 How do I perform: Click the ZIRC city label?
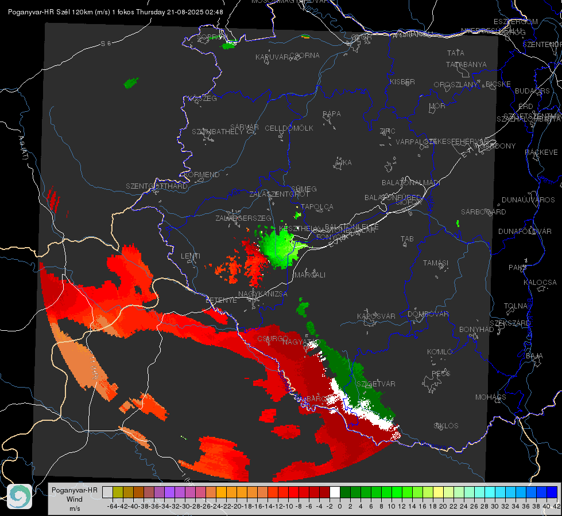click(387, 131)
